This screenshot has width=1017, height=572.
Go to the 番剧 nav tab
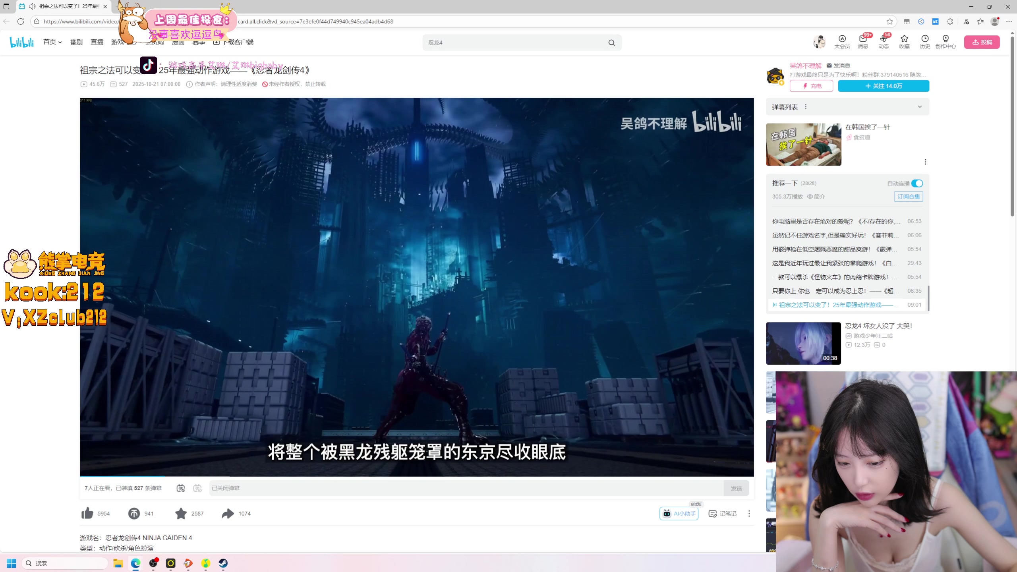pos(76,42)
